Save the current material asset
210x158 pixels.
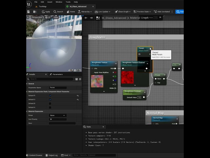click(29, 12)
